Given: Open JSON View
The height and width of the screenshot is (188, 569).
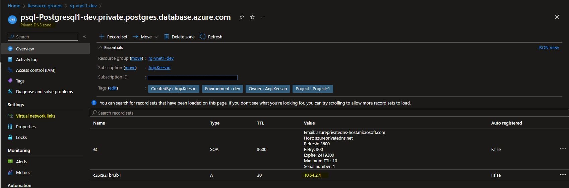Looking at the screenshot, I should click(x=548, y=47).
